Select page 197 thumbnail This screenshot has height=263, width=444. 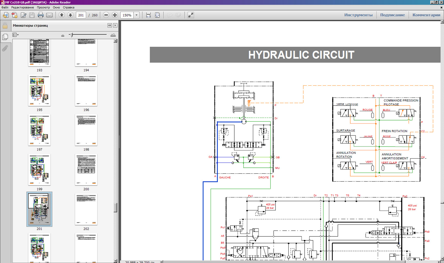[x=39, y=130]
